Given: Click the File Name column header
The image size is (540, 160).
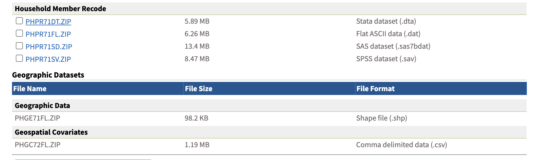Looking at the screenshot, I should [x=30, y=89].
